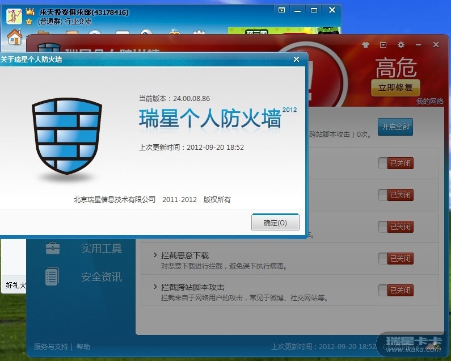Click the 瑞星个人防火墙 2012 product title
This screenshot has height=361, width=451.
pos(217,118)
